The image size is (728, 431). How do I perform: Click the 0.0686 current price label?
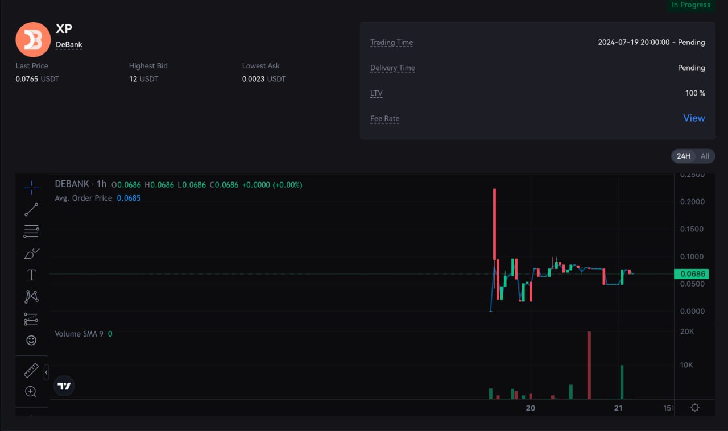click(x=691, y=274)
